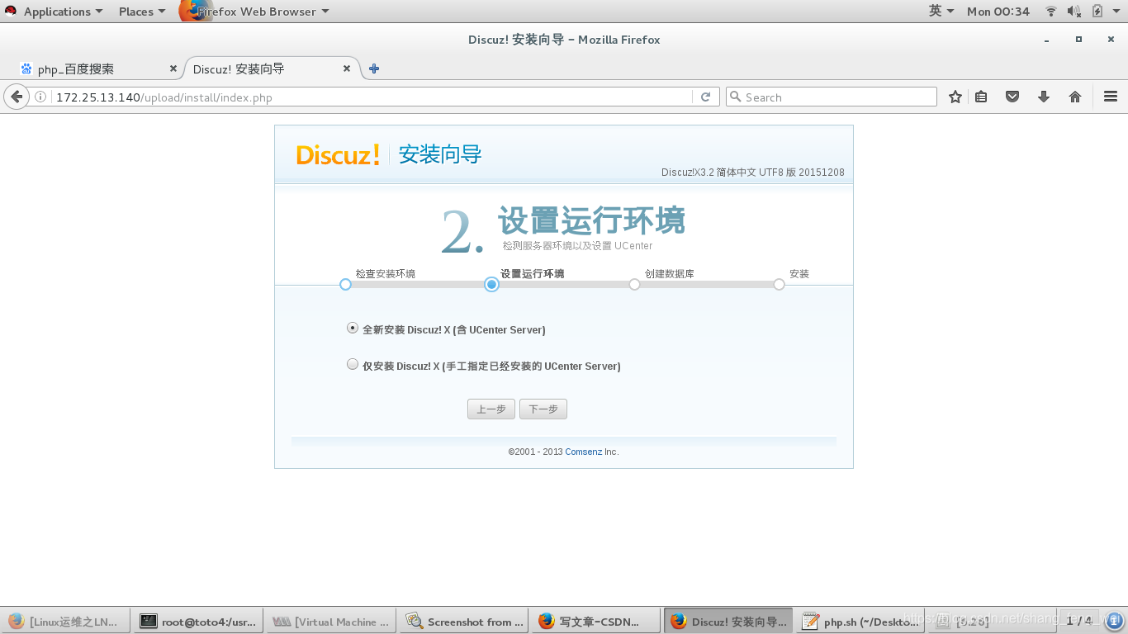Reload the page with the refresh icon

pyautogui.click(x=705, y=97)
